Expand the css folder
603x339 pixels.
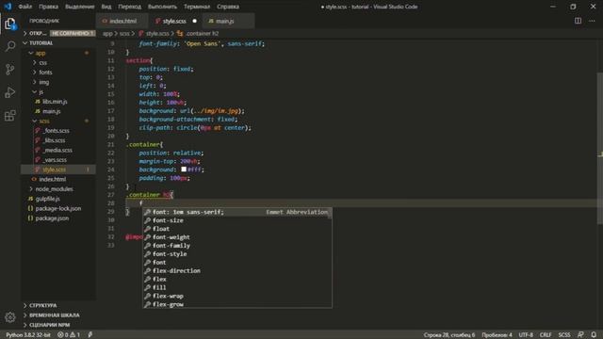coord(58,62)
